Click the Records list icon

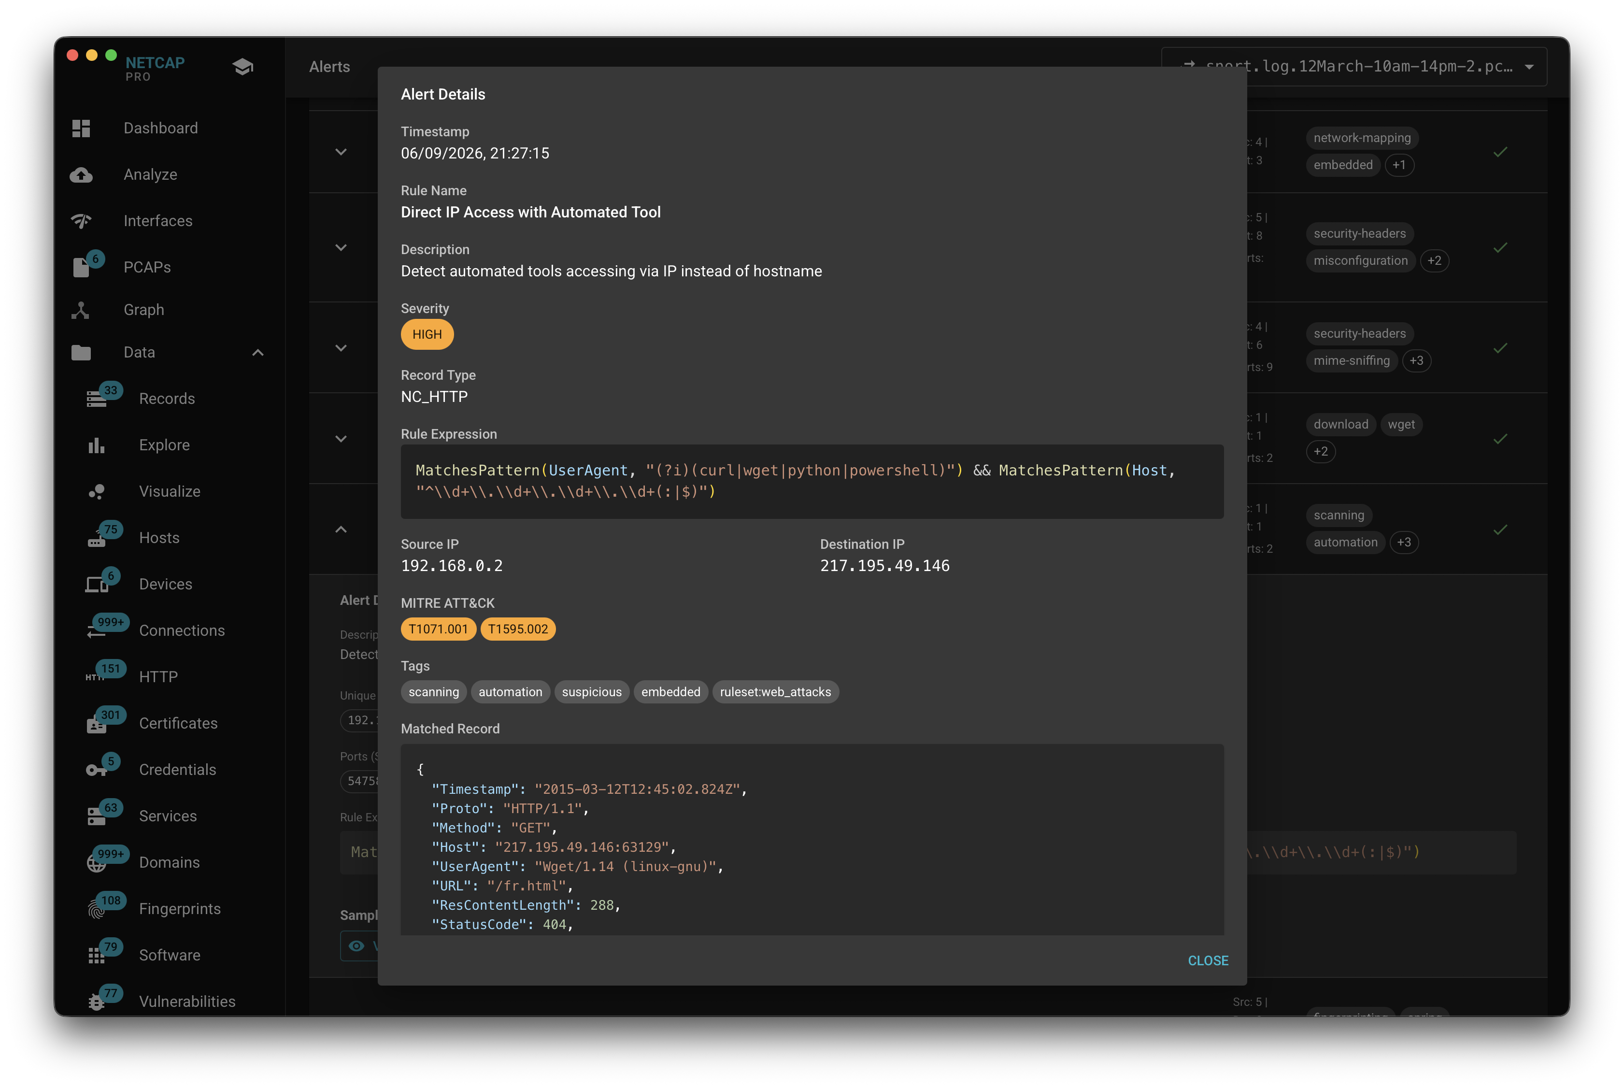coord(97,399)
